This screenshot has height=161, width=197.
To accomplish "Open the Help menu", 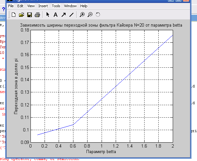I will [x=84, y=6].
